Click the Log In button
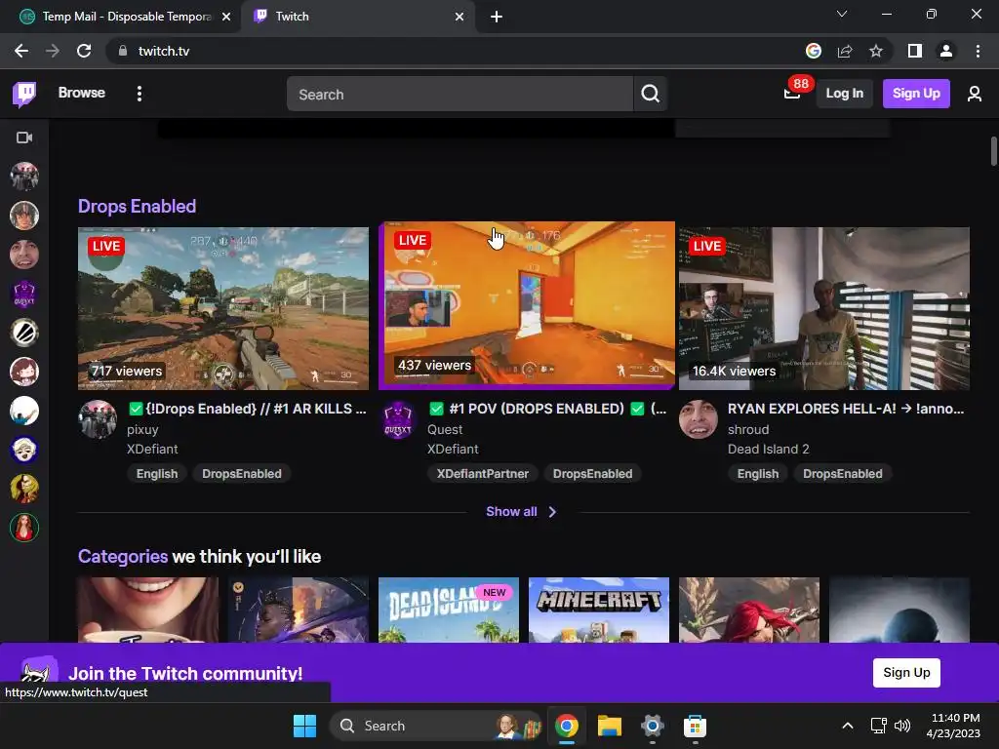The image size is (999, 749). coord(844,94)
